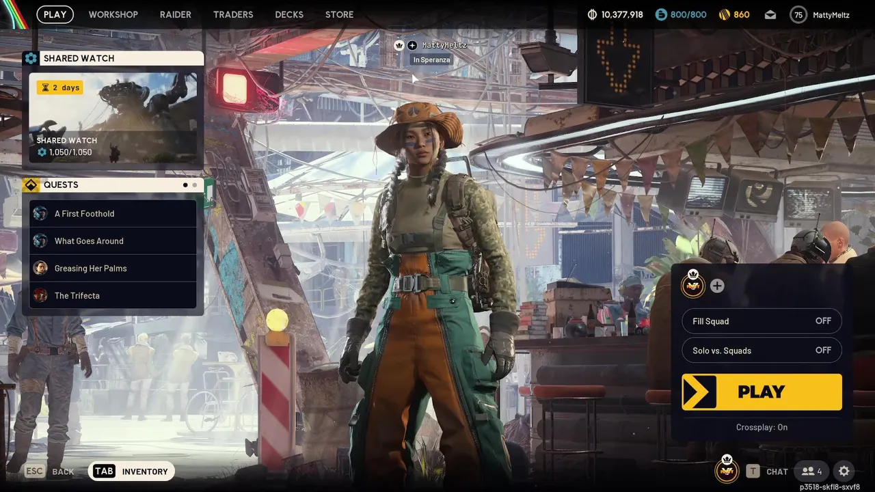The width and height of the screenshot is (875, 492).
Task: Click the plus icon next to MattyMeltz nameplate
Action: [412, 45]
